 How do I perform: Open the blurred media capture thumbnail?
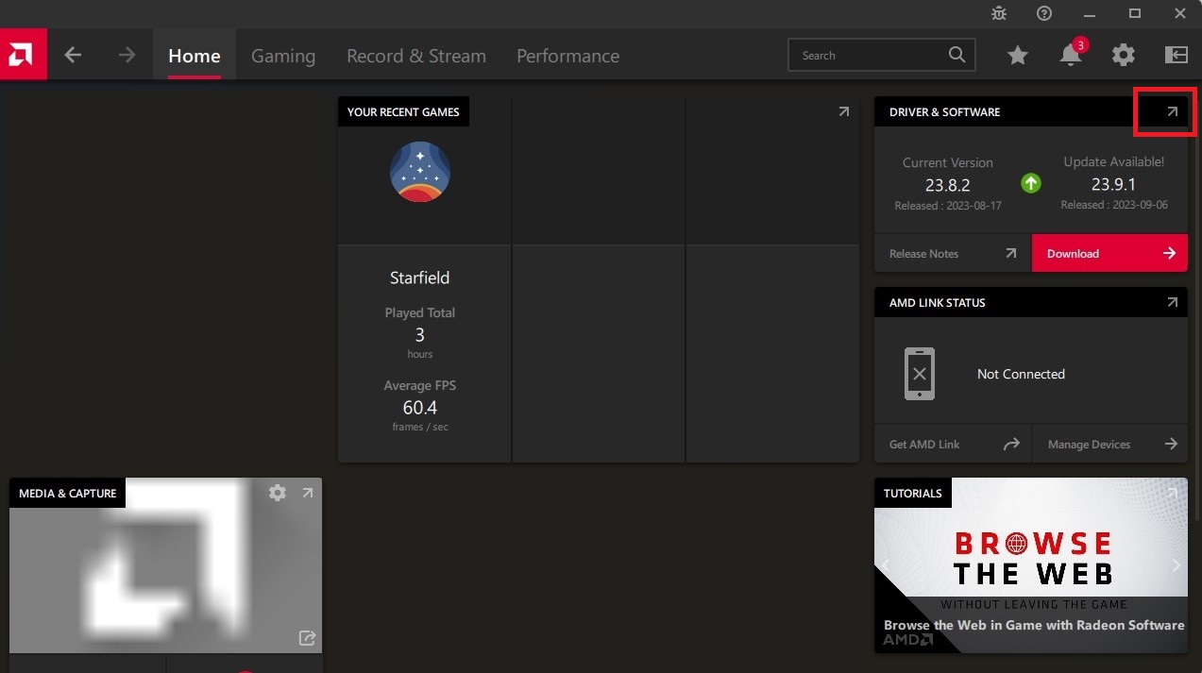point(165,566)
